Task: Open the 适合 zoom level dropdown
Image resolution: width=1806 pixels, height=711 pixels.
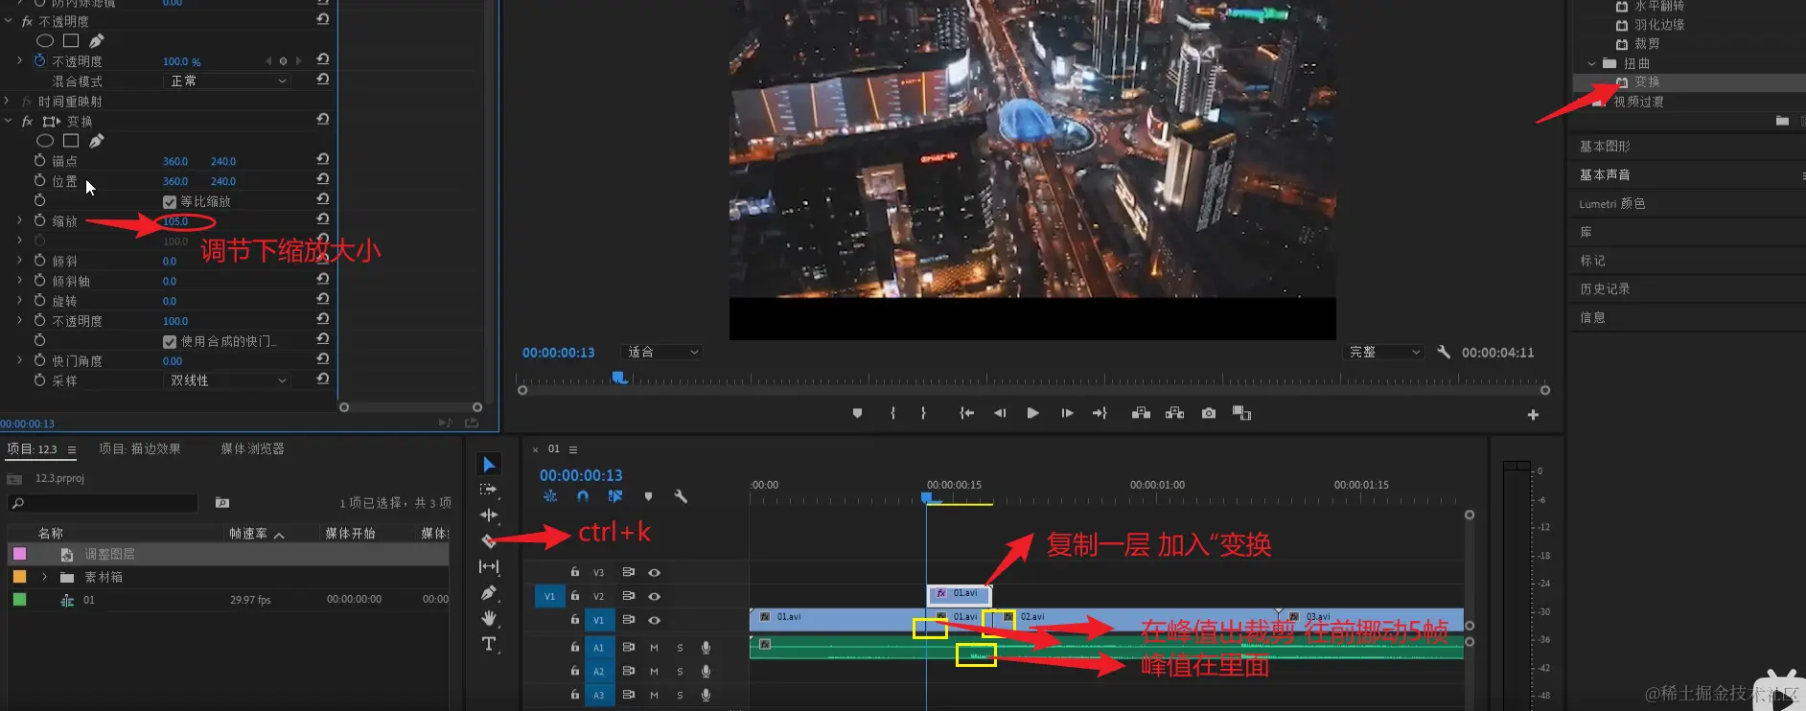Action: pyautogui.click(x=662, y=352)
